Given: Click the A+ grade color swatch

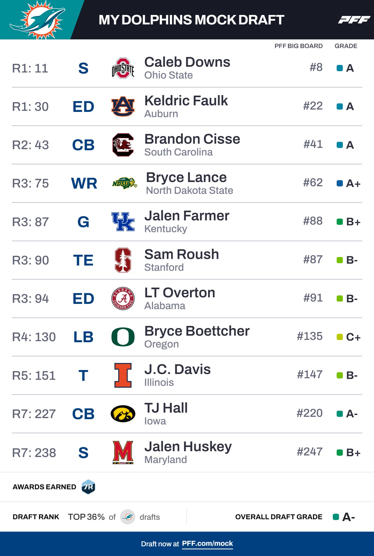Looking at the screenshot, I should (x=340, y=183).
